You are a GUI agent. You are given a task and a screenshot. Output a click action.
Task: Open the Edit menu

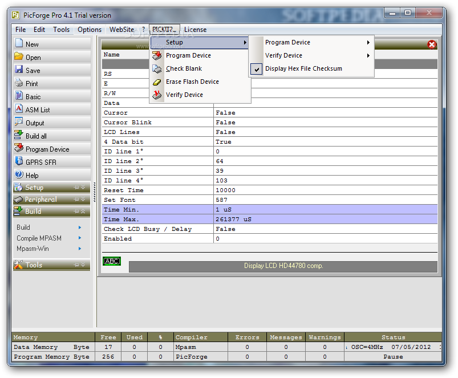click(x=39, y=30)
